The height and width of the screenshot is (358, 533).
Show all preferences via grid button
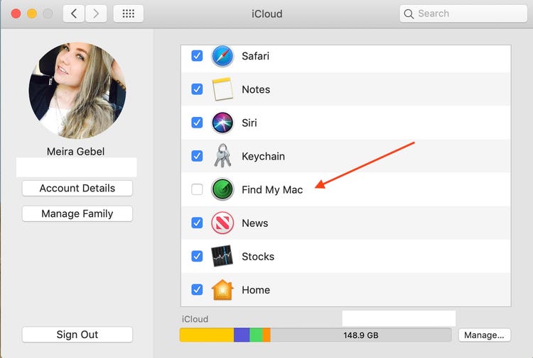pyautogui.click(x=128, y=13)
